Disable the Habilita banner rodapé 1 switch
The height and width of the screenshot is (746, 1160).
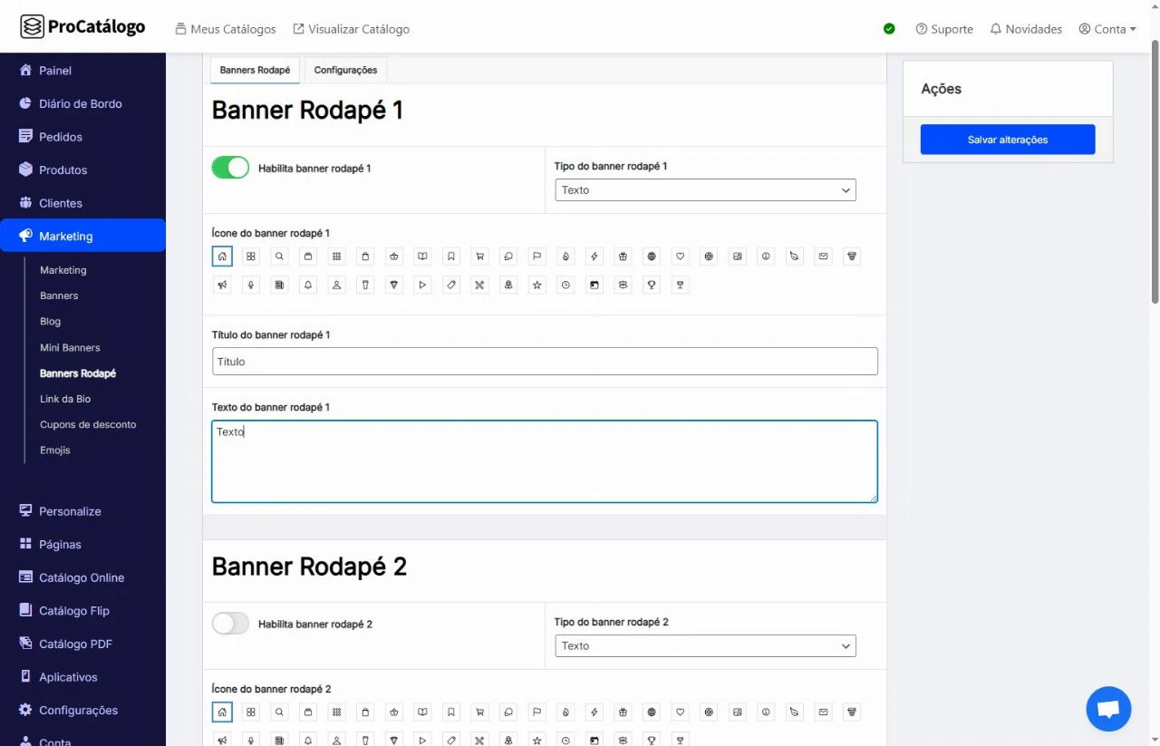click(230, 168)
